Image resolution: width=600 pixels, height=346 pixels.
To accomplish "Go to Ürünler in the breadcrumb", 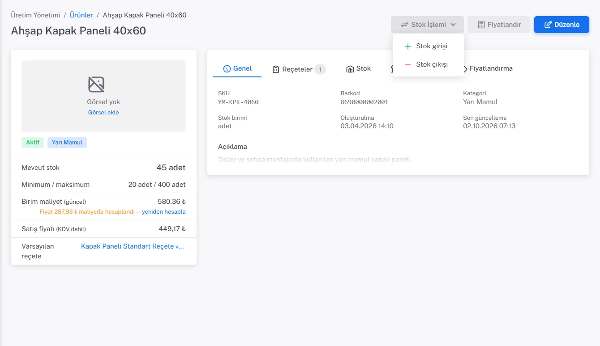I will [81, 15].
